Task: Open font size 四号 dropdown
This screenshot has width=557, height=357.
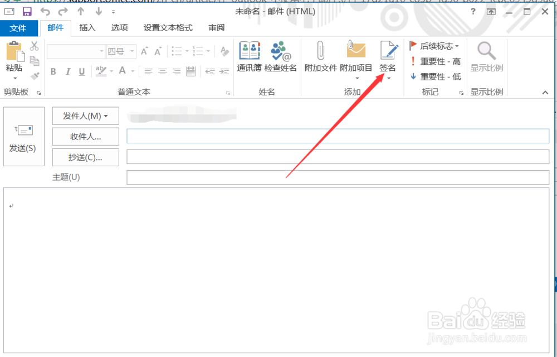Action: click(x=121, y=51)
